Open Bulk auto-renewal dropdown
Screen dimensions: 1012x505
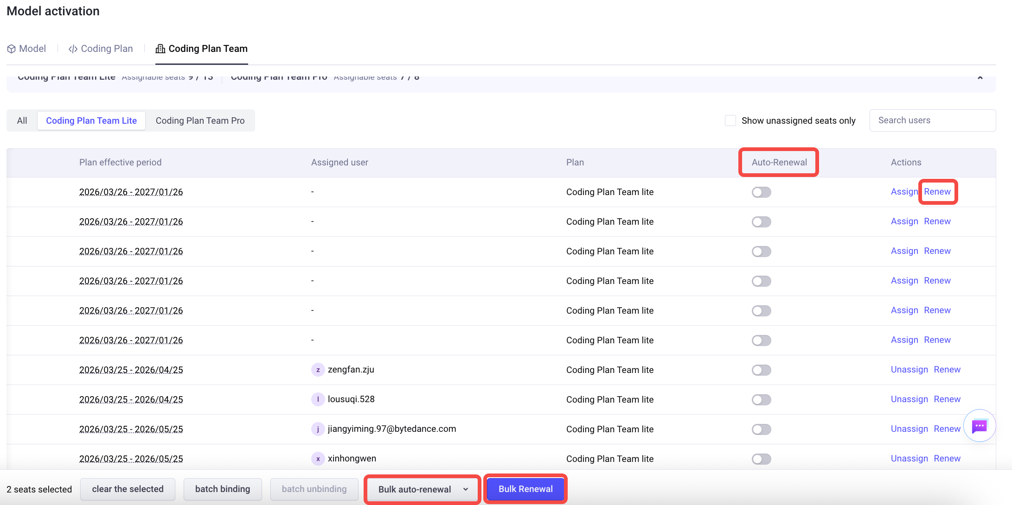click(x=423, y=489)
